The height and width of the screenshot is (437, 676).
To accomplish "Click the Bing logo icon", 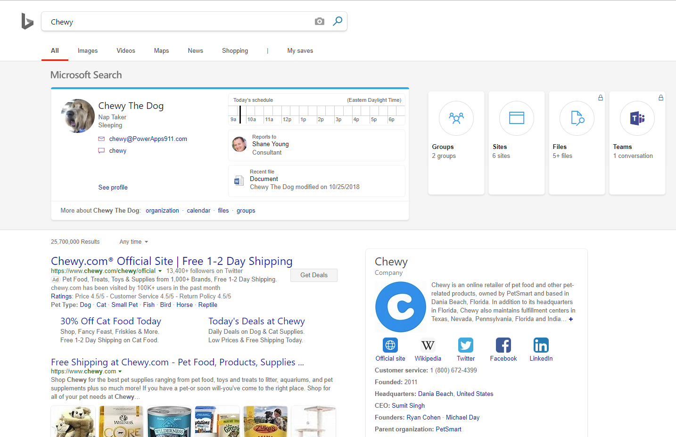I will [x=27, y=21].
